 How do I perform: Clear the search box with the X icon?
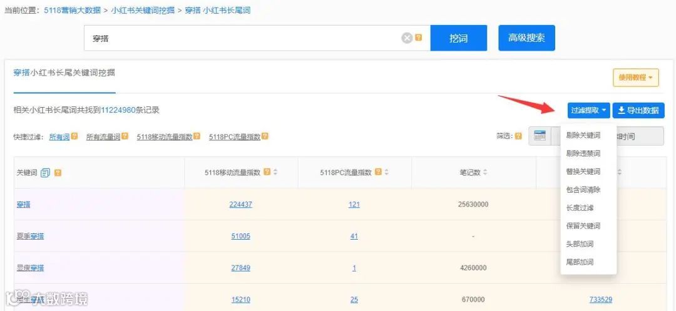pyautogui.click(x=407, y=38)
